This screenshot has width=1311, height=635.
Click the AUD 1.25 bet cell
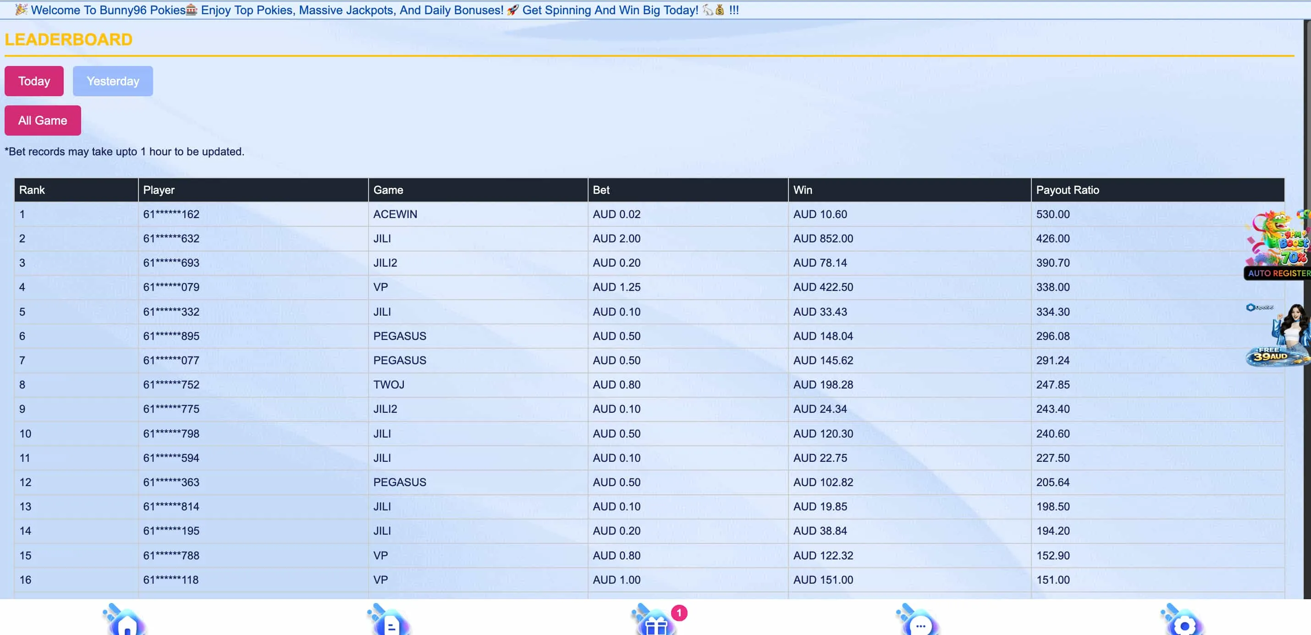click(x=617, y=287)
